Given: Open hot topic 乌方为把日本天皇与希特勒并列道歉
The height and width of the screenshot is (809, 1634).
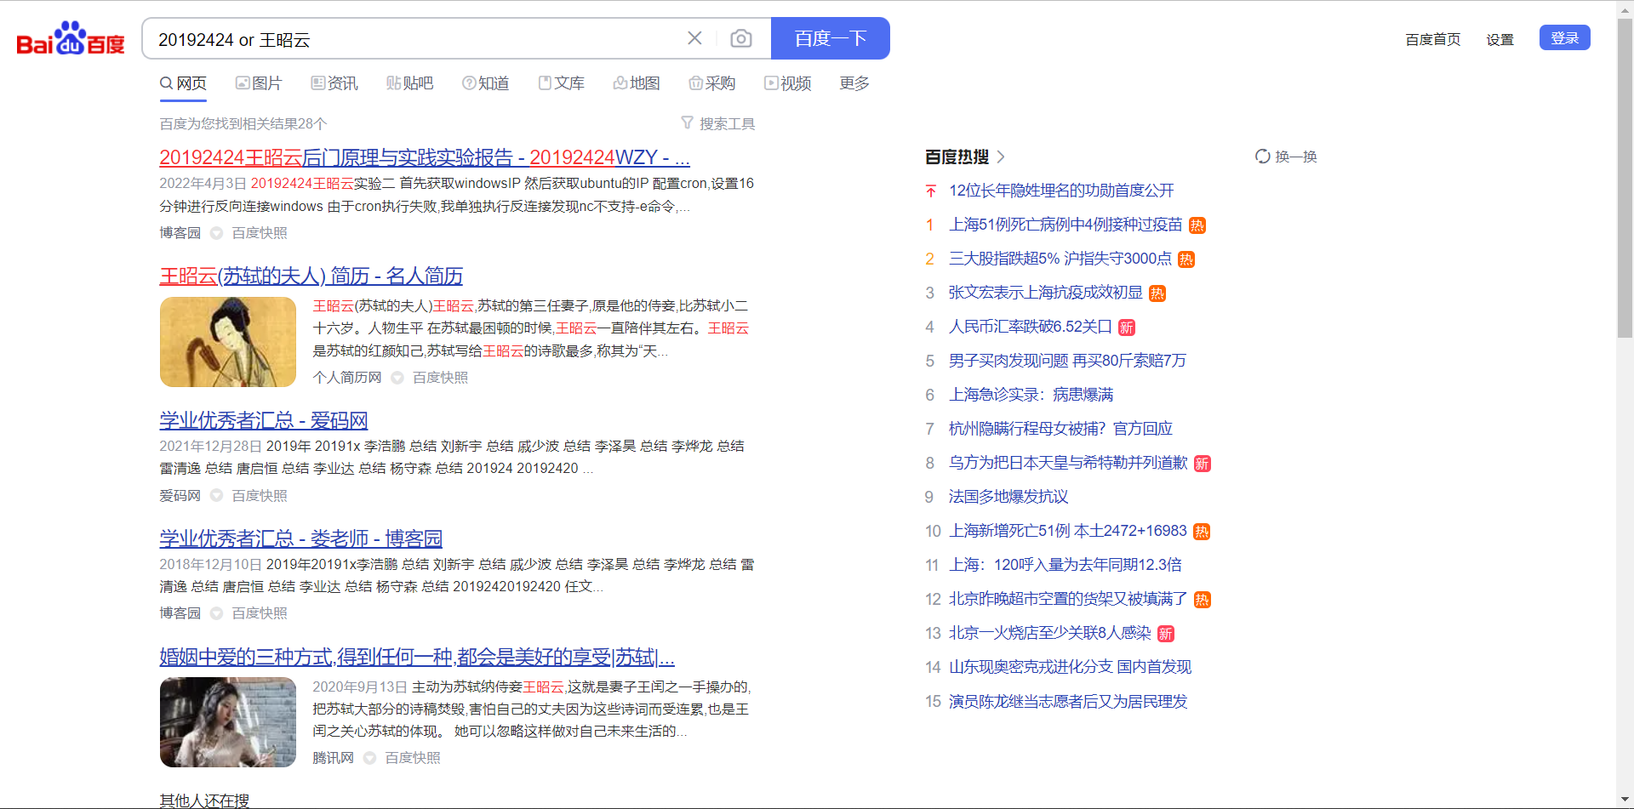Looking at the screenshot, I should pyautogui.click(x=1068, y=463).
